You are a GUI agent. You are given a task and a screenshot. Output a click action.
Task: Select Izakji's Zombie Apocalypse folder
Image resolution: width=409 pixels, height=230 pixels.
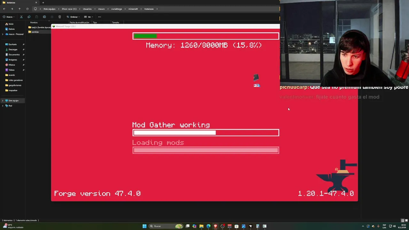coord(39,27)
